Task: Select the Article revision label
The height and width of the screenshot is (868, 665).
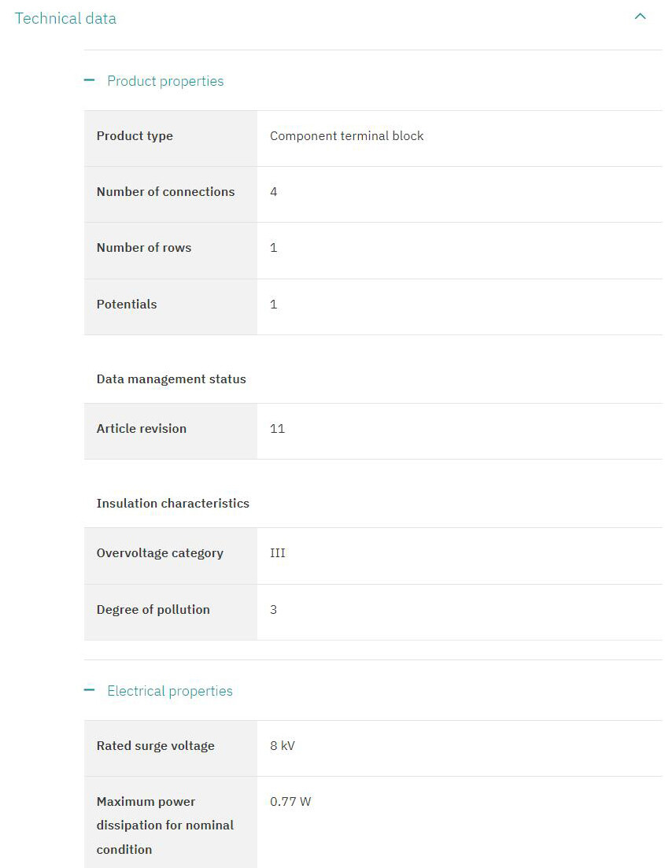Action: (x=142, y=429)
